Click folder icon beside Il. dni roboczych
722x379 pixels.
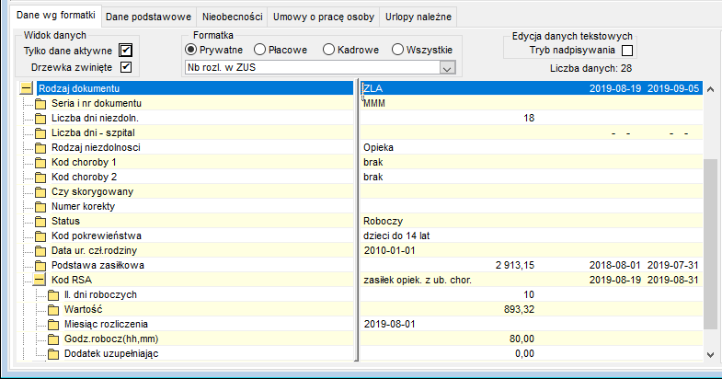tap(53, 295)
